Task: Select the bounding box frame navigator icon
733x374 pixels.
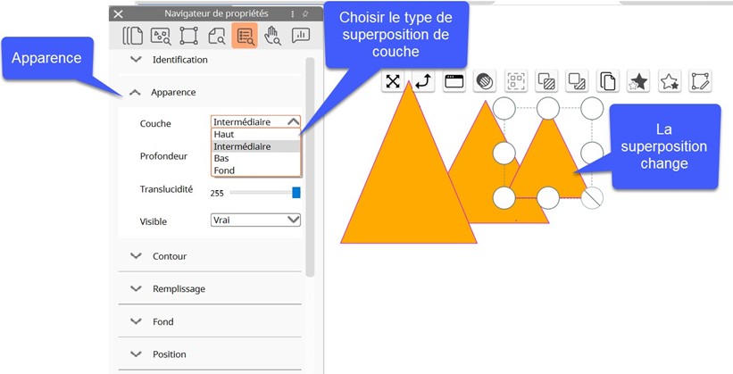Action: coord(188,36)
